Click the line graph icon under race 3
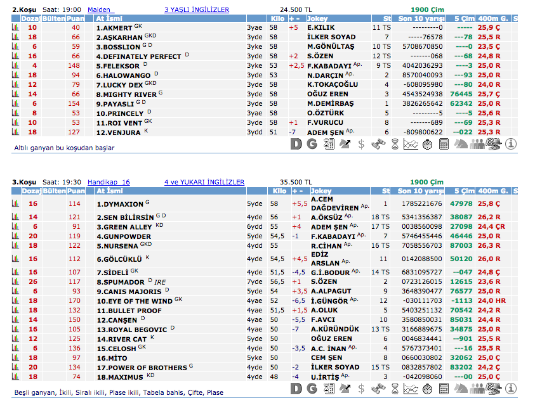This screenshot has height=405, width=535. (x=411, y=388)
